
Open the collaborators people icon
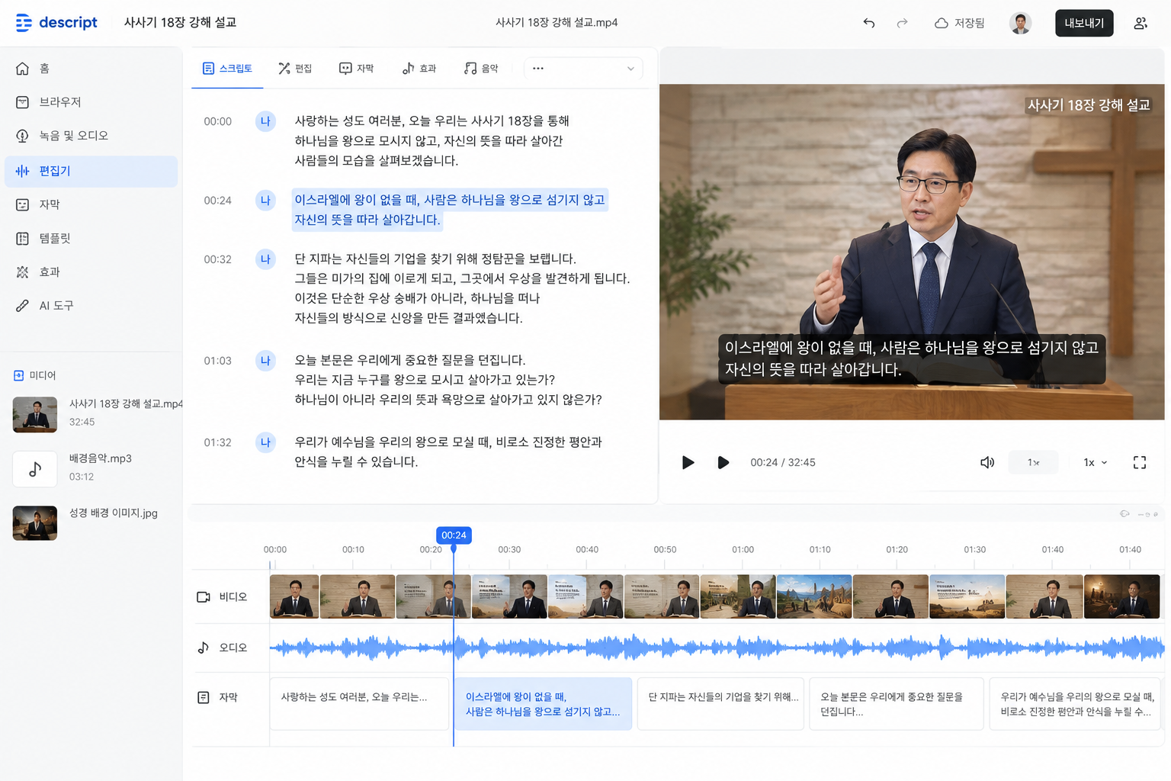(1141, 23)
